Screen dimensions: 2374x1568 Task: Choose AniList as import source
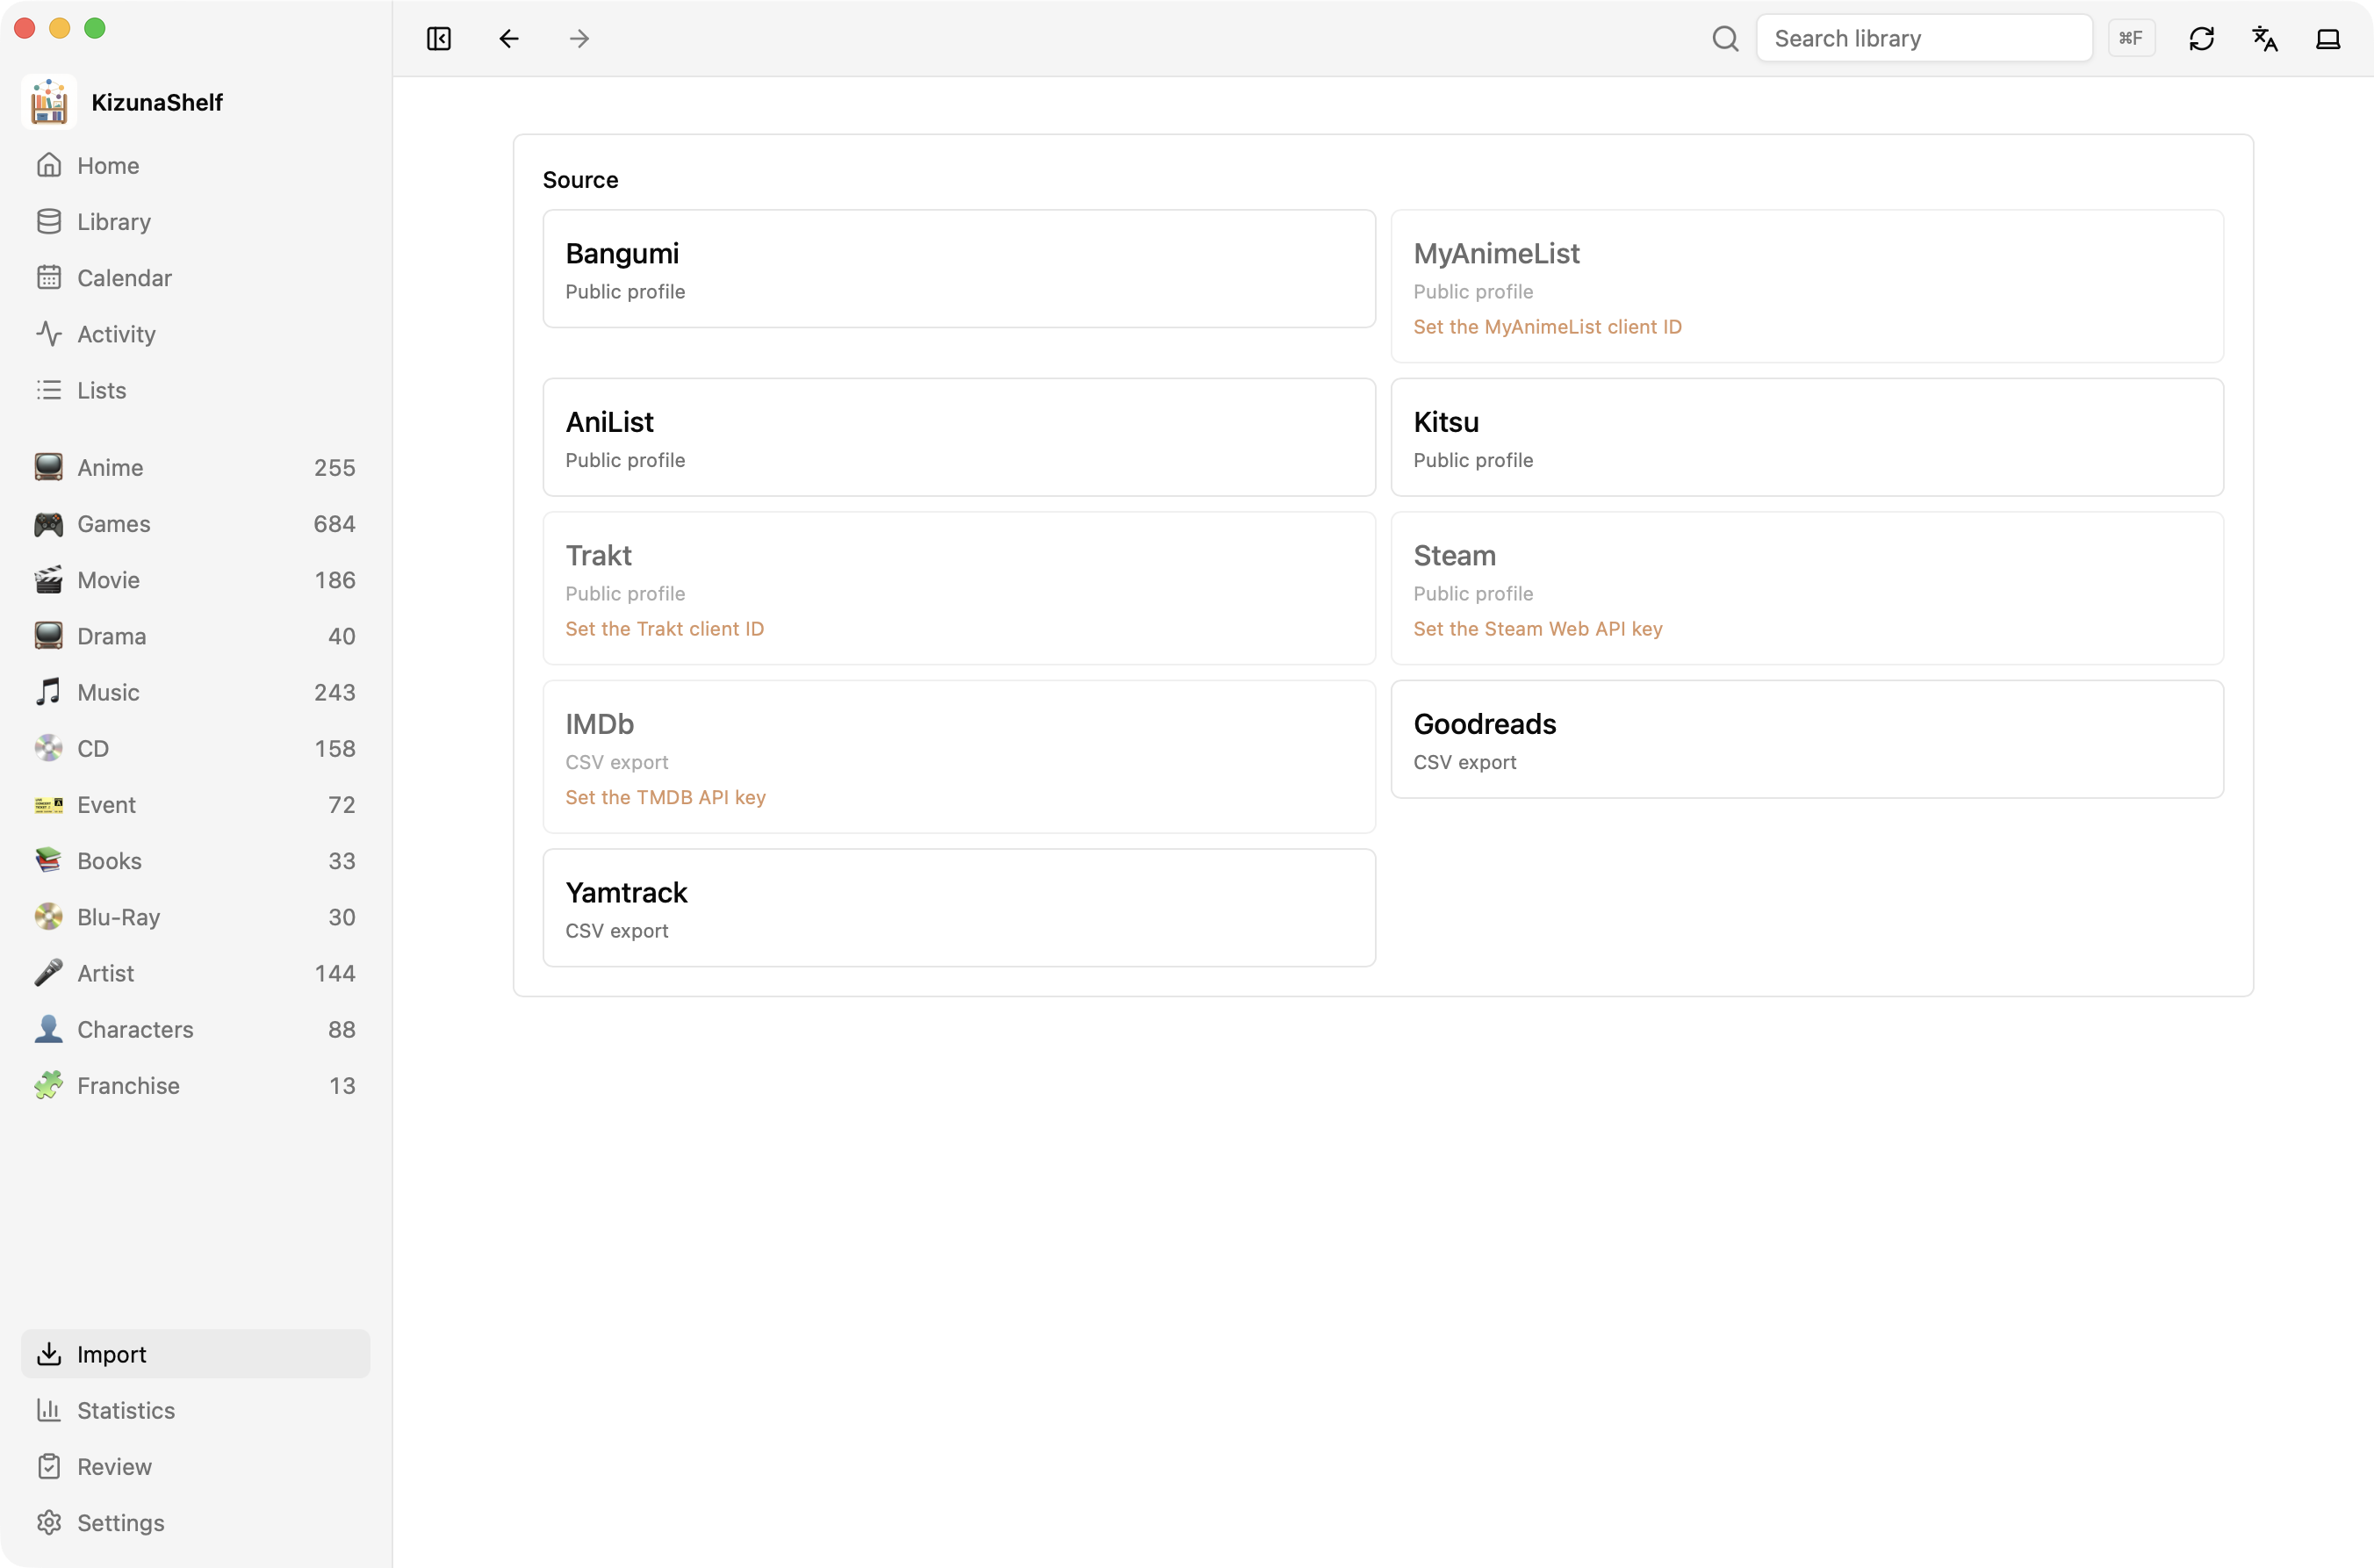tap(959, 437)
